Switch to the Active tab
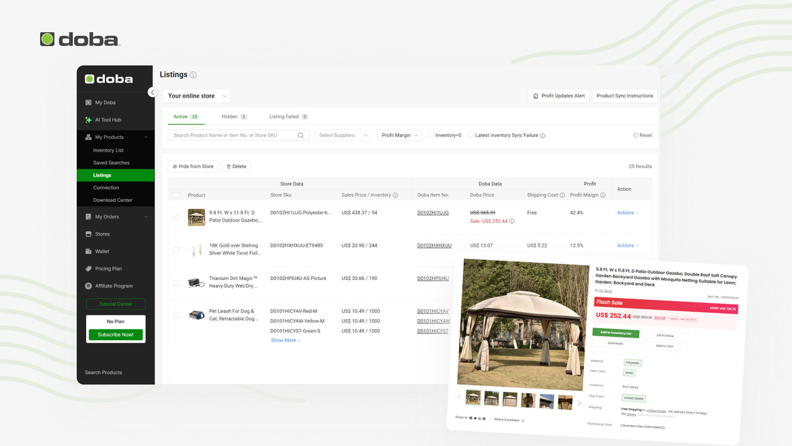The image size is (792, 446). [186, 116]
